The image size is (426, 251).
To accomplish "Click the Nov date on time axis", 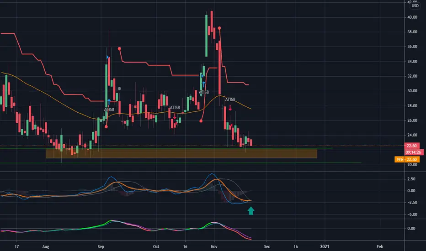I will tap(214, 246).
